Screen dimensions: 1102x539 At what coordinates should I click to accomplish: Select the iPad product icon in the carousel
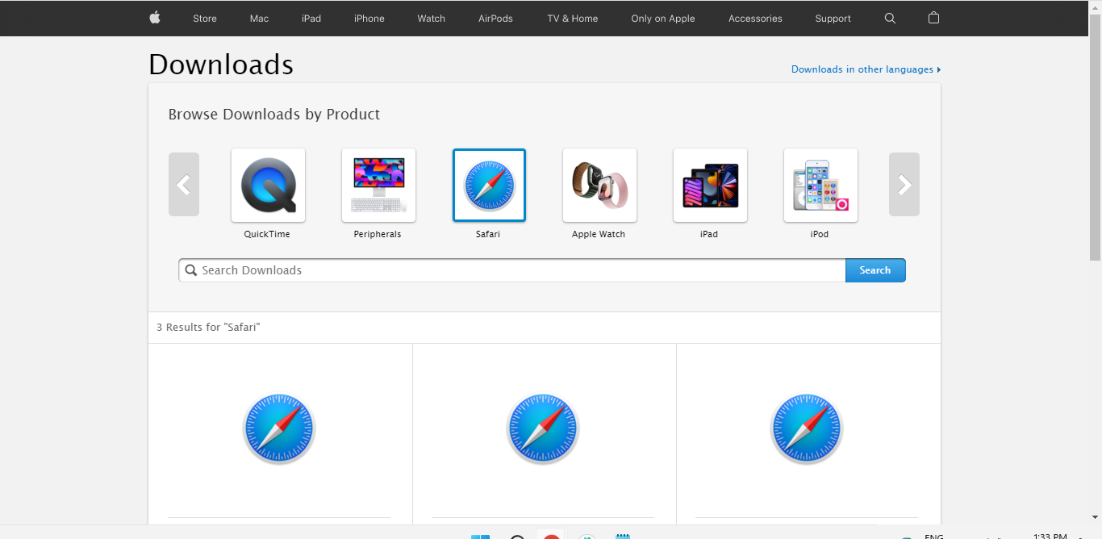[710, 185]
